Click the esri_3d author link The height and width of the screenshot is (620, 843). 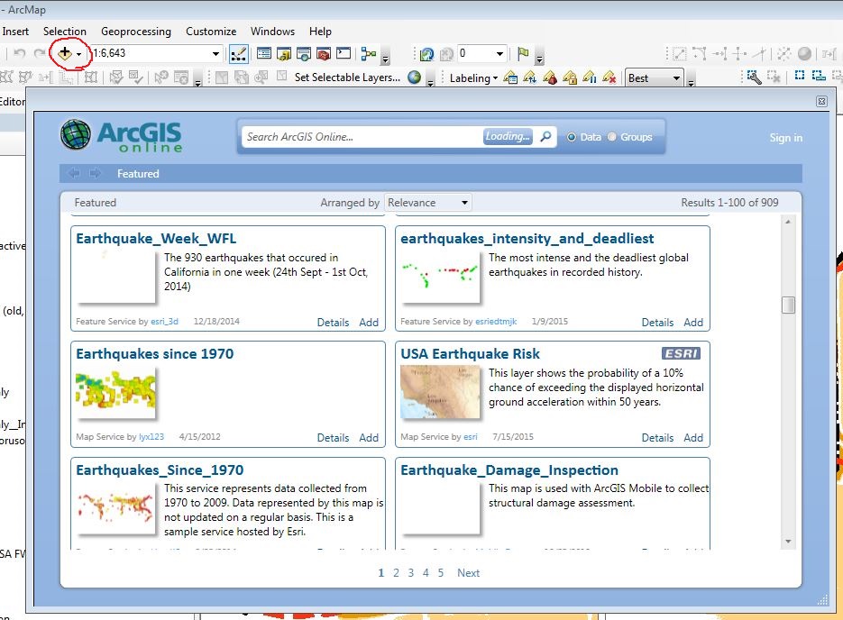(x=164, y=322)
